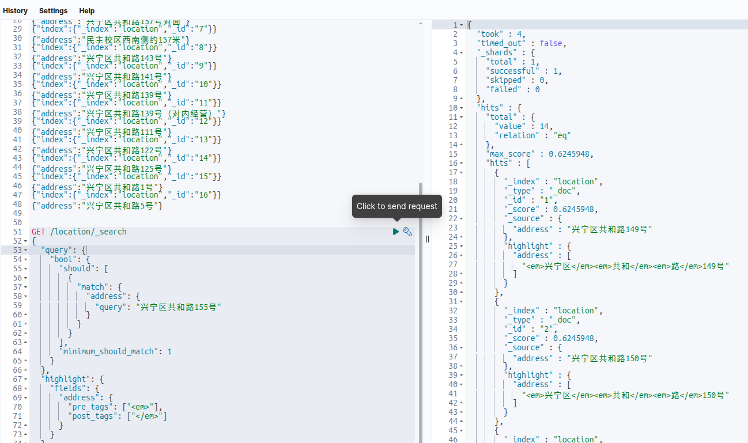Click the highlighted result ending with 150号
Image resolution: width=748 pixels, height=443 pixels.
(x=626, y=395)
